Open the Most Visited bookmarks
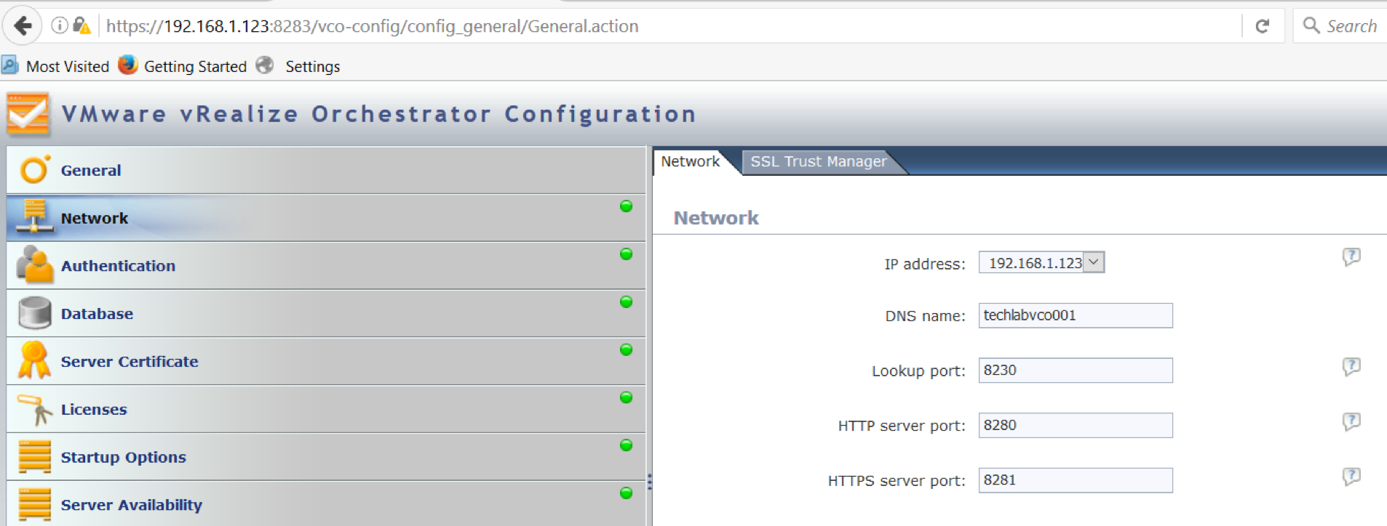Screen dimensions: 1387x526 coord(68,66)
